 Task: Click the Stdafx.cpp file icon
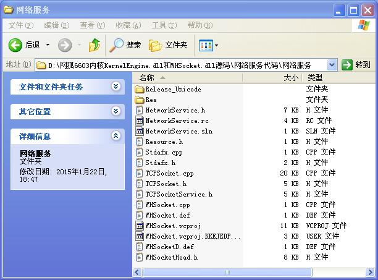click(140, 153)
